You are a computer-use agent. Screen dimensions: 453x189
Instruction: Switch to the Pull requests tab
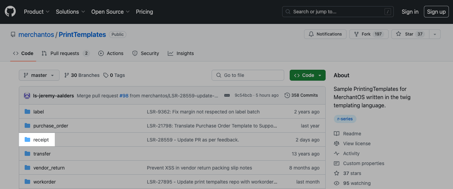[65, 53]
